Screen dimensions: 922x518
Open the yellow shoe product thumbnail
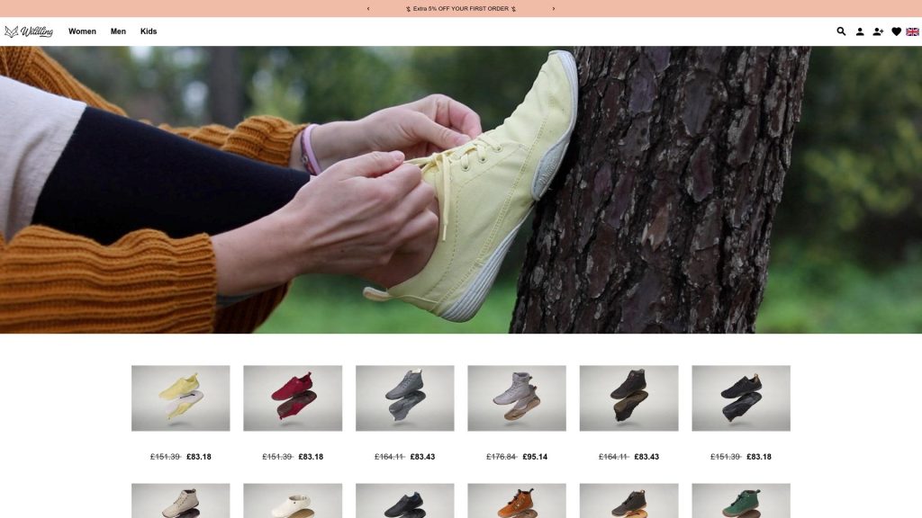[x=180, y=397]
